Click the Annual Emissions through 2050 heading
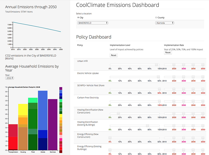 pos(31,7)
